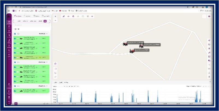Image resolution: width=219 pixels, height=111 pixels.
Task: Tick the white checkbox of highlighted vehicle row
Action: click(x=18, y=57)
